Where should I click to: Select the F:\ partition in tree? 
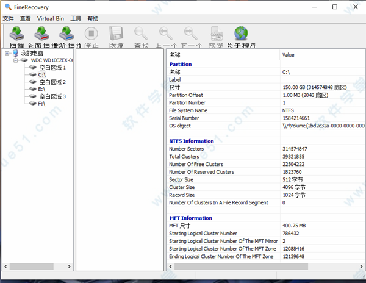(x=42, y=104)
